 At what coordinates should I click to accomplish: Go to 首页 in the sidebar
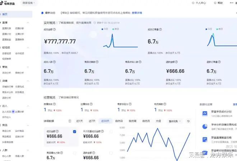click(16, 14)
